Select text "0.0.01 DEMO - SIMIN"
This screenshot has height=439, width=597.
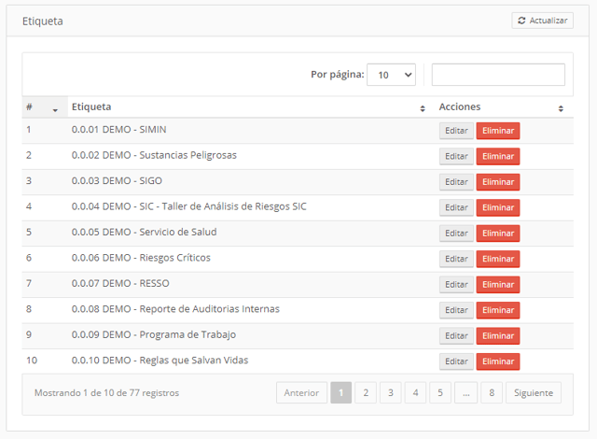[118, 130]
